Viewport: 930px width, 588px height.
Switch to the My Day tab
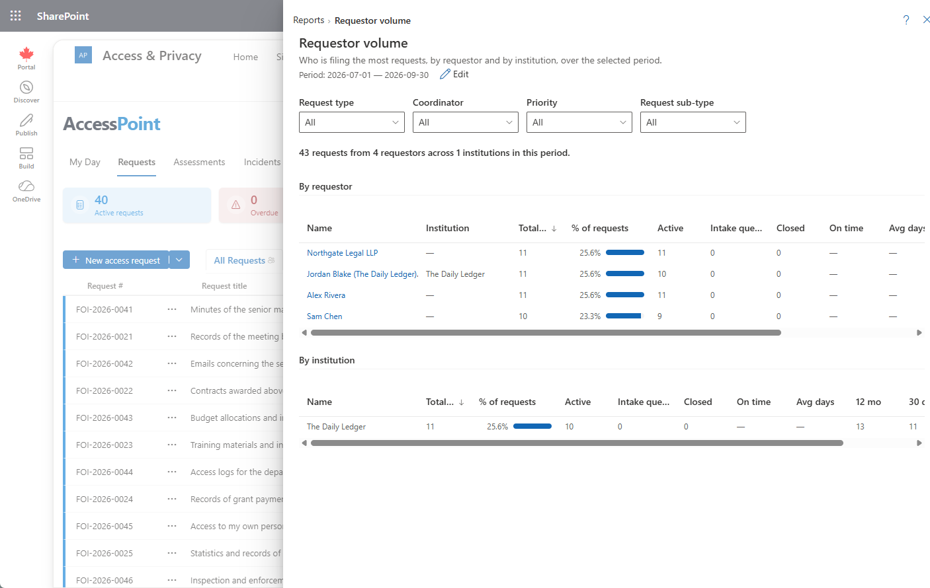point(85,162)
